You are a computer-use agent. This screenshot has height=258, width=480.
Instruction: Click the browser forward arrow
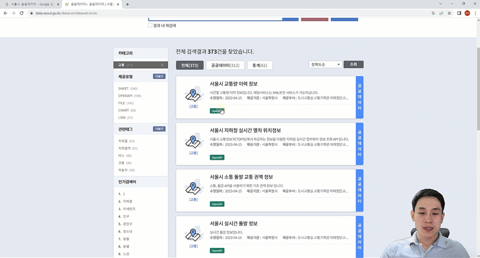(x=13, y=13)
